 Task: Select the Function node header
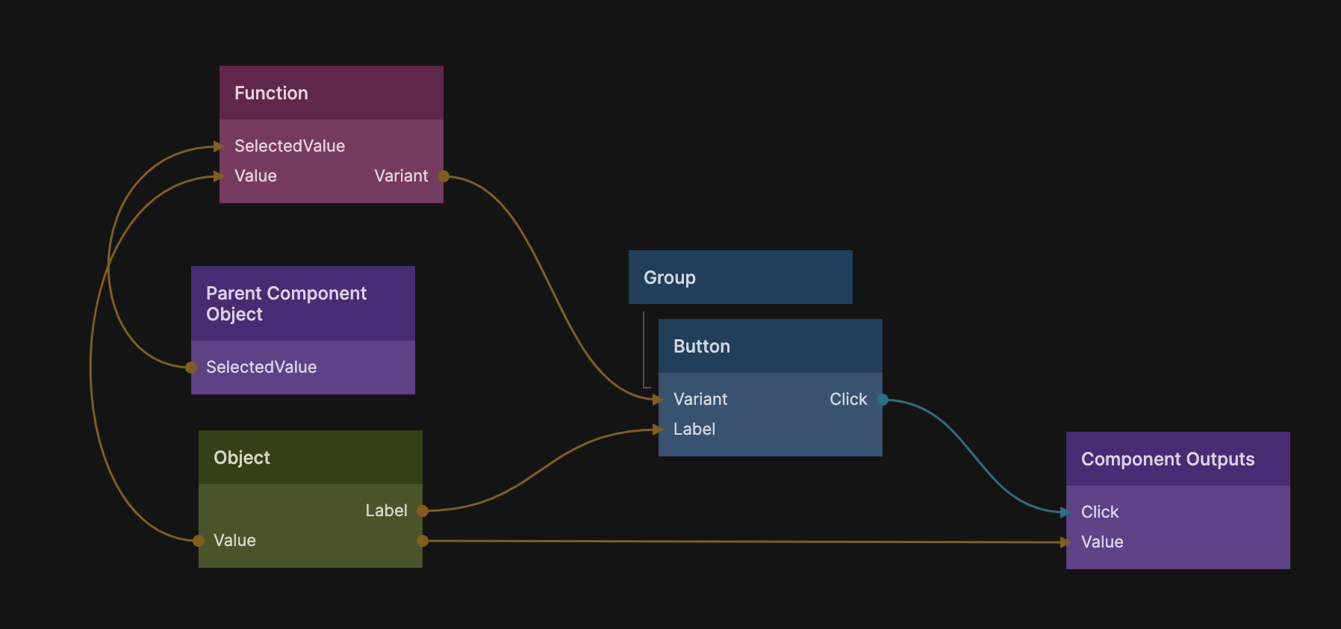tap(331, 93)
